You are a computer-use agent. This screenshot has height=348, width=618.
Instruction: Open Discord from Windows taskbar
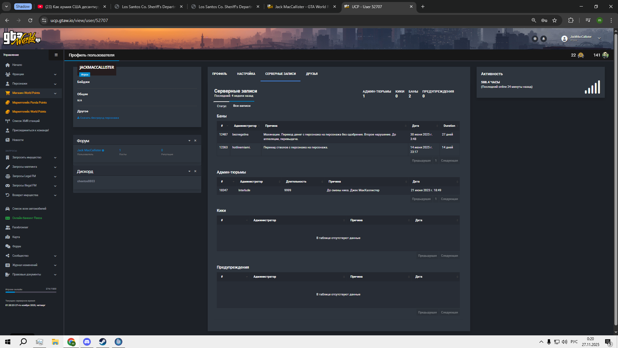coord(87,342)
